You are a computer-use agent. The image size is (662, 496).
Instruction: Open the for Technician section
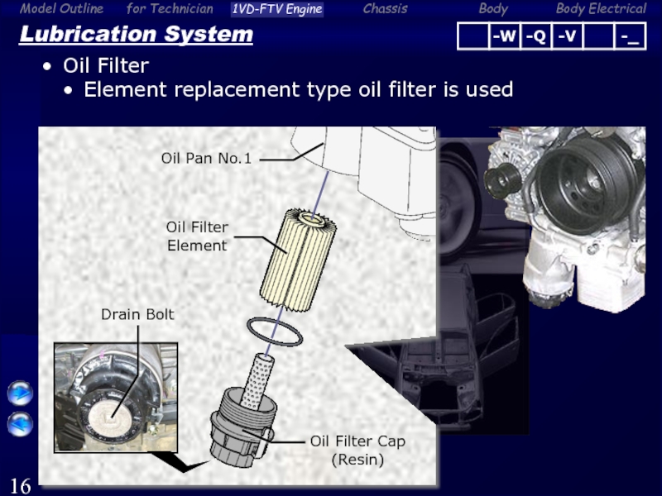(x=170, y=8)
